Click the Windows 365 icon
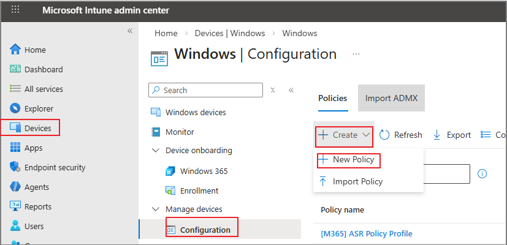This screenshot has height=245, width=507. point(170,171)
